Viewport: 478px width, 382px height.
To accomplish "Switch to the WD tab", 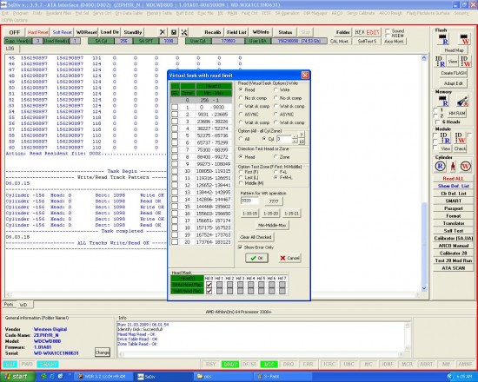I will tap(23, 305).
